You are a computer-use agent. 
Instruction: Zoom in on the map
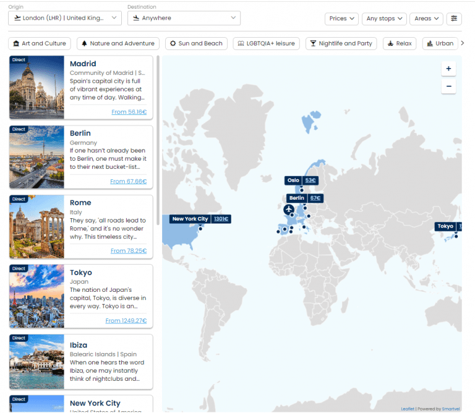coord(448,69)
